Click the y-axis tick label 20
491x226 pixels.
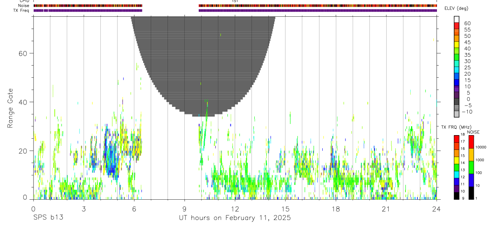point(23,151)
